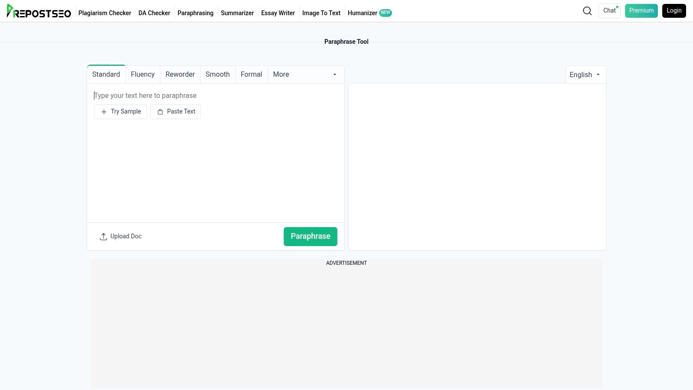Open Summarizer tool link
Viewport: 693px width, 390px height.
coord(237,13)
